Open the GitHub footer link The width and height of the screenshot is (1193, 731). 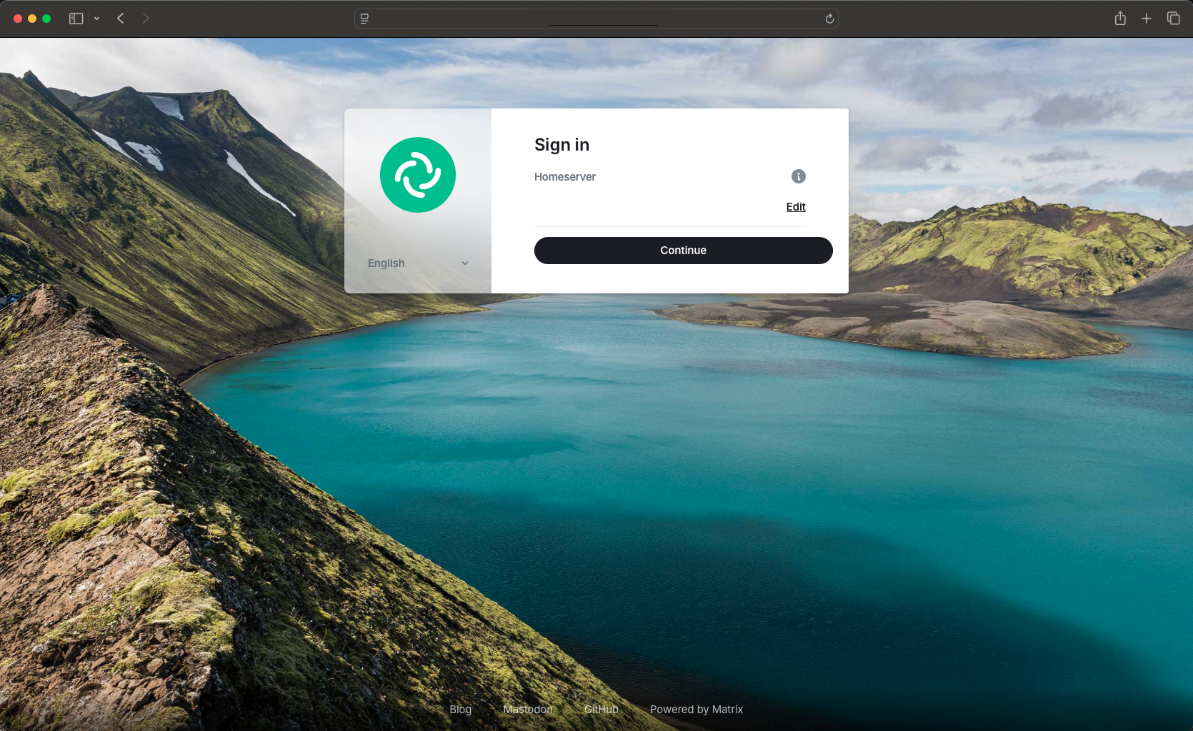pos(602,710)
